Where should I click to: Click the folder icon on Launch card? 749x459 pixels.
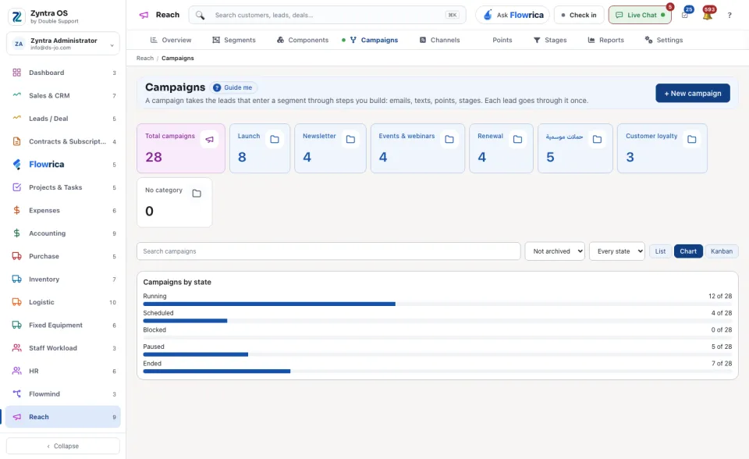tap(275, 139)
